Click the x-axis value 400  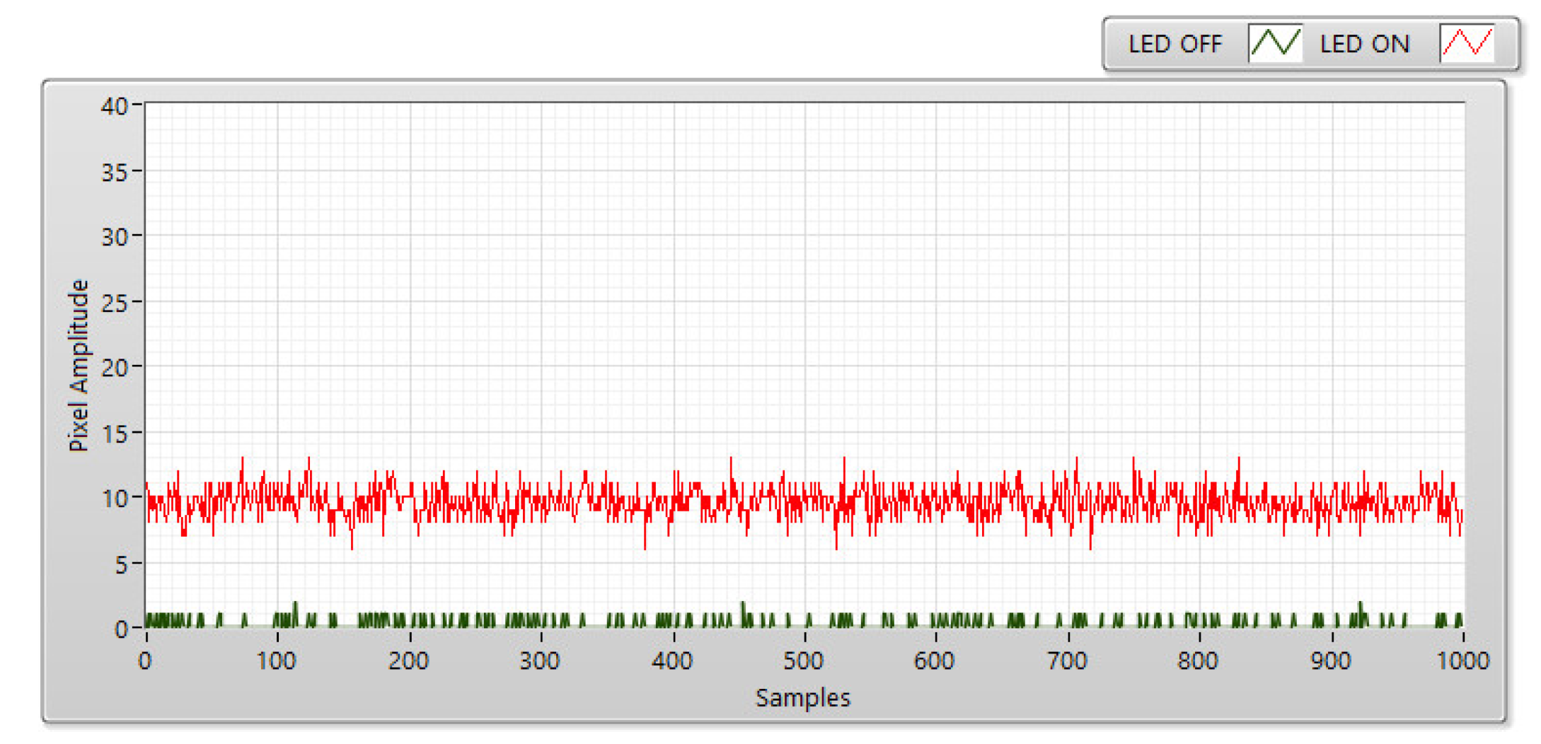pyautogui.click(x=672, y=661)
